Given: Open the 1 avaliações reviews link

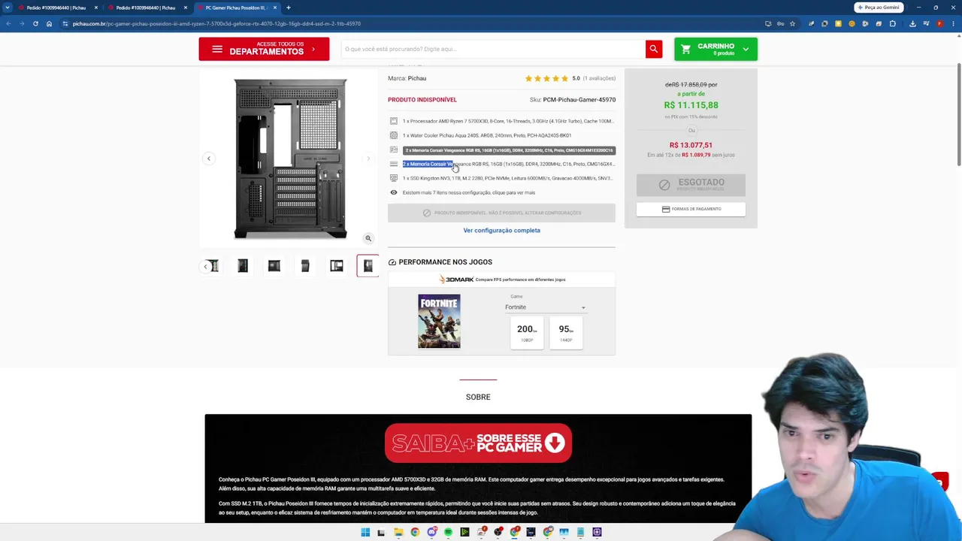Looking at the screenshot, I should [599, 78].
